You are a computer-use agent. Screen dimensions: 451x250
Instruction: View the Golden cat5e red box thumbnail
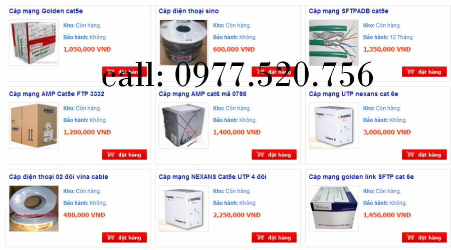[x=34, y=43]
